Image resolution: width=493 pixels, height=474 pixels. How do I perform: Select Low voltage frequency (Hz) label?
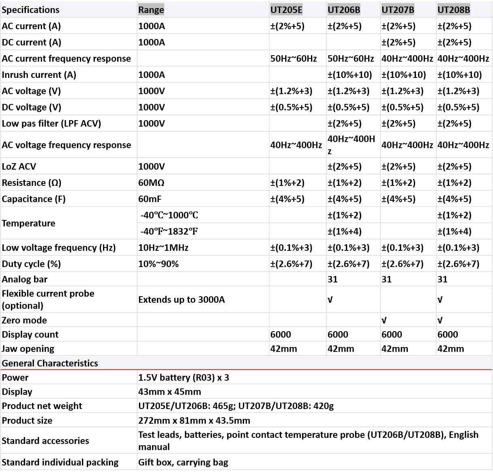pyautogui.click(x=59, y=248)
